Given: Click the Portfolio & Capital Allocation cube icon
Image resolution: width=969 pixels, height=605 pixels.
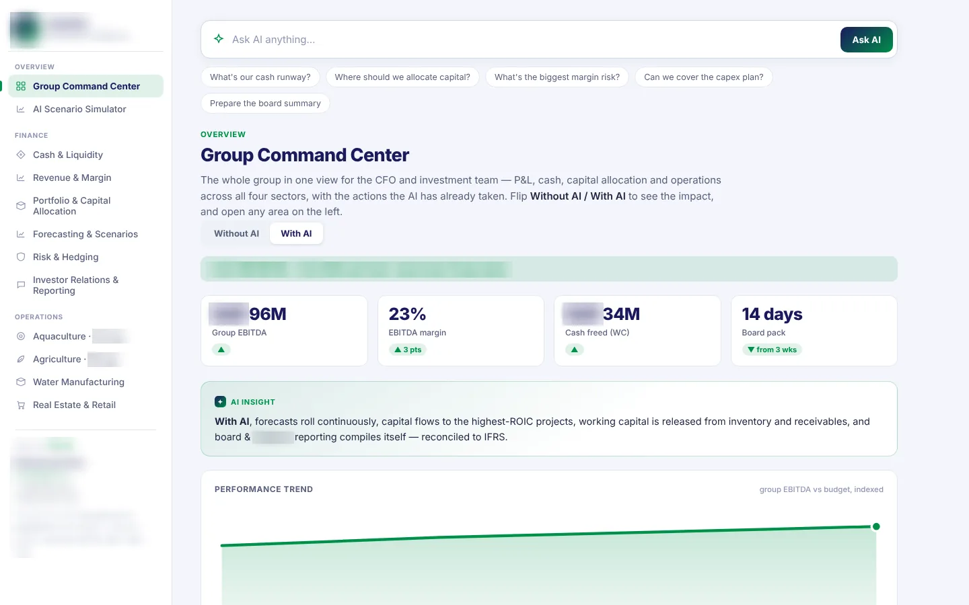Looking at the screenshot, I should (x=21, y=206).
